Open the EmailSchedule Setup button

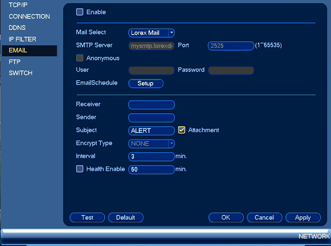tap(146, 83)
